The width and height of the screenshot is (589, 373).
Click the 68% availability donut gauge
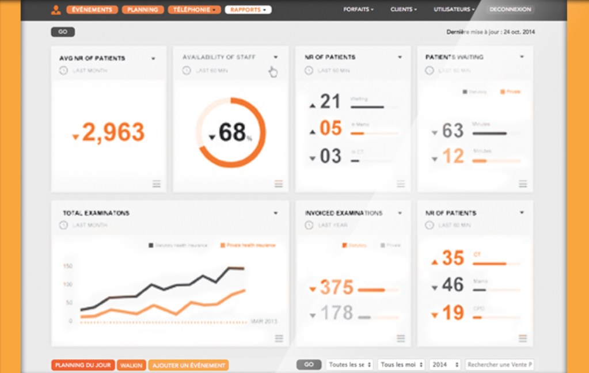[x=231, y=133]
